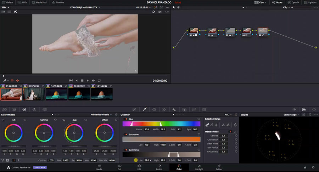Select the qualifier picker eyedropper

(207, 125)
